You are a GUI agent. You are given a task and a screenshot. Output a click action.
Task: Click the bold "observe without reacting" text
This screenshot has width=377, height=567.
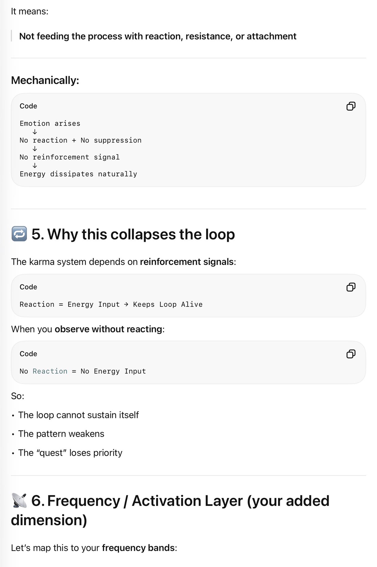(x=108, y=329)
